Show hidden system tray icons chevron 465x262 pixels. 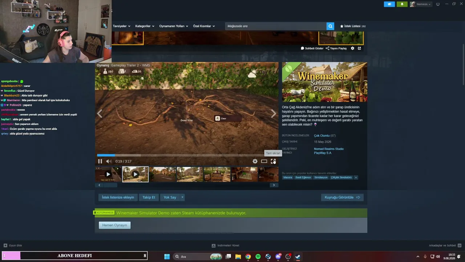(x=418, y=257)
